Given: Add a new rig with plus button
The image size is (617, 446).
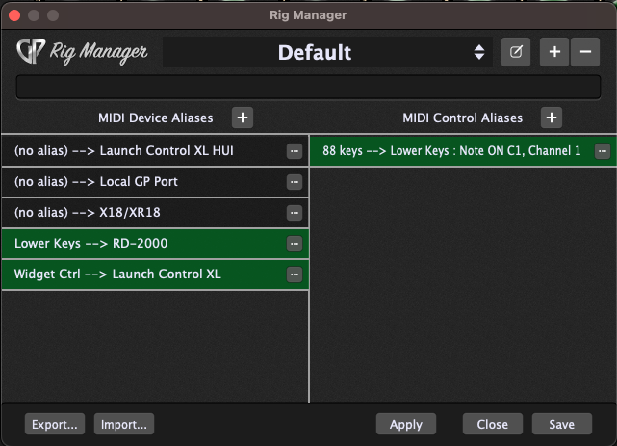Looking at the screenshot, I should click(x=554, y=52).
